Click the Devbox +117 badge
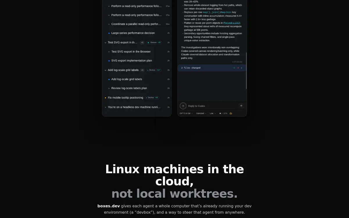 point(154,70)
